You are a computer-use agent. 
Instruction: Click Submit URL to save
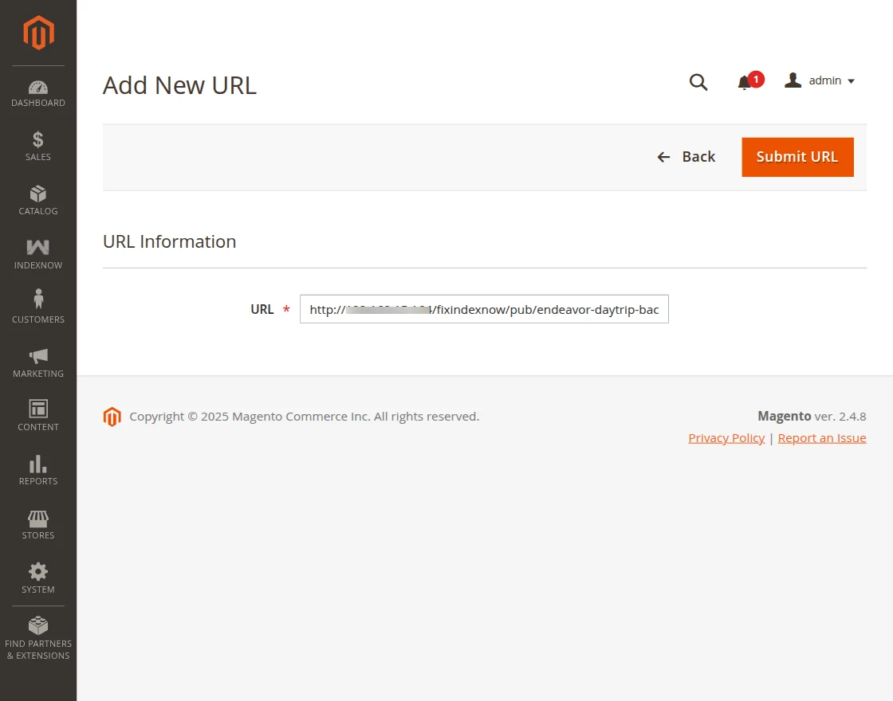pyautogui.click(x=797, y=157)
